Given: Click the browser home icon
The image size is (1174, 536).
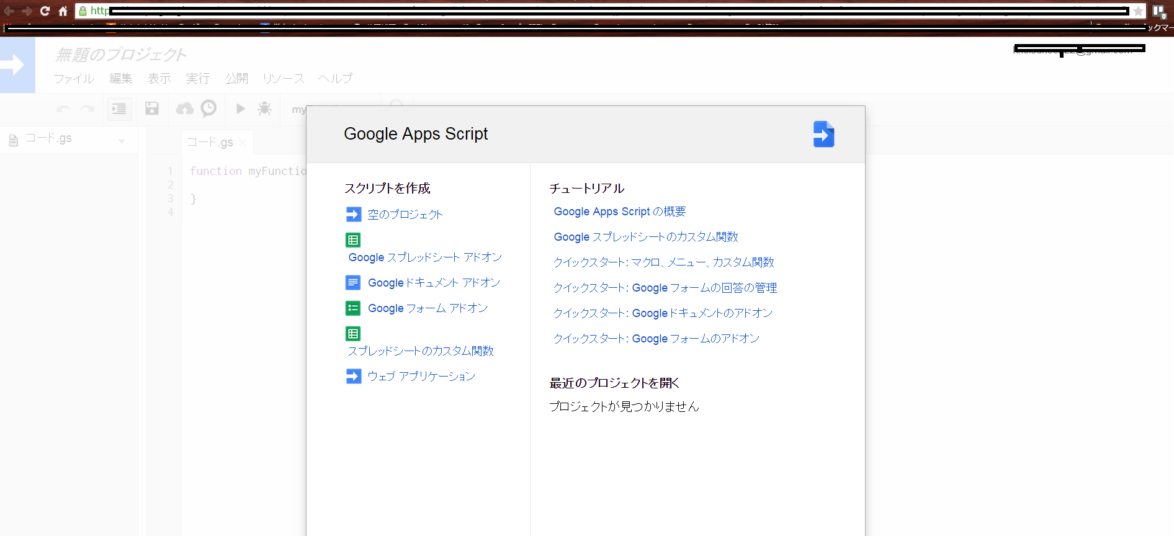Looking at the screenshot, I should click(x=63, y=11).
